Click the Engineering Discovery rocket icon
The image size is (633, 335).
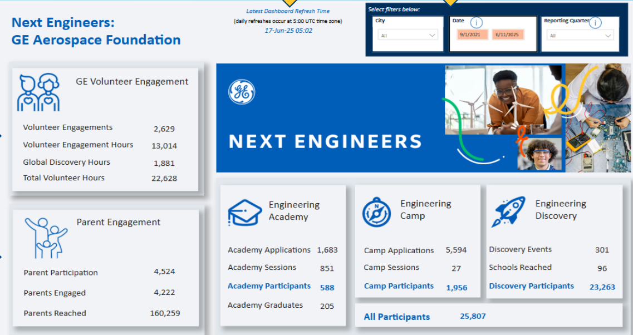point(508,211)
